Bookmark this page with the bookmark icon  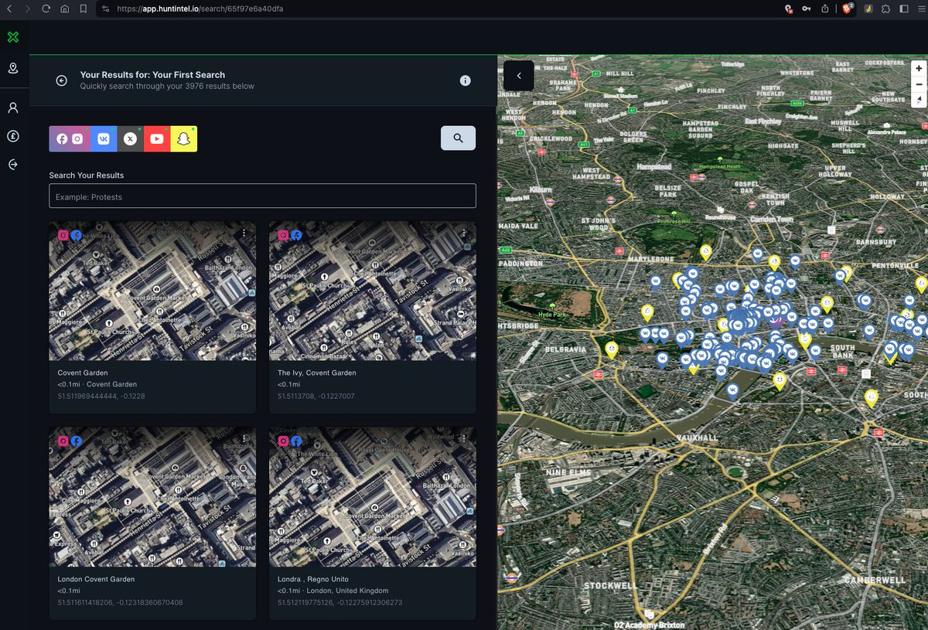tap(83, 9)
